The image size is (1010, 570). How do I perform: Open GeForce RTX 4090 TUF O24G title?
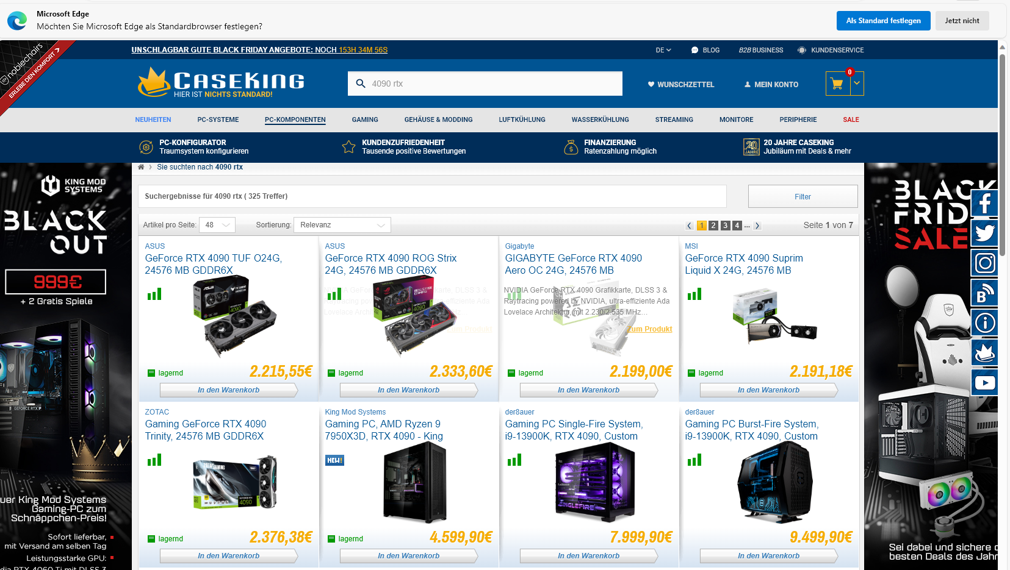(x=214, y=264)
